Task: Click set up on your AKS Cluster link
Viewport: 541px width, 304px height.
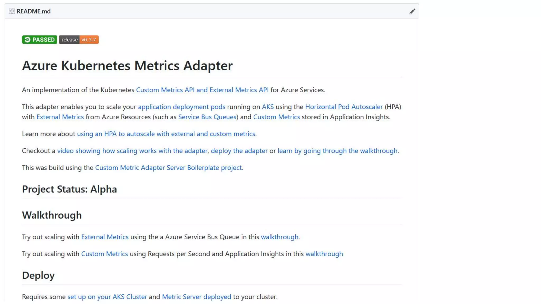Action: click(x=107, y=297)
